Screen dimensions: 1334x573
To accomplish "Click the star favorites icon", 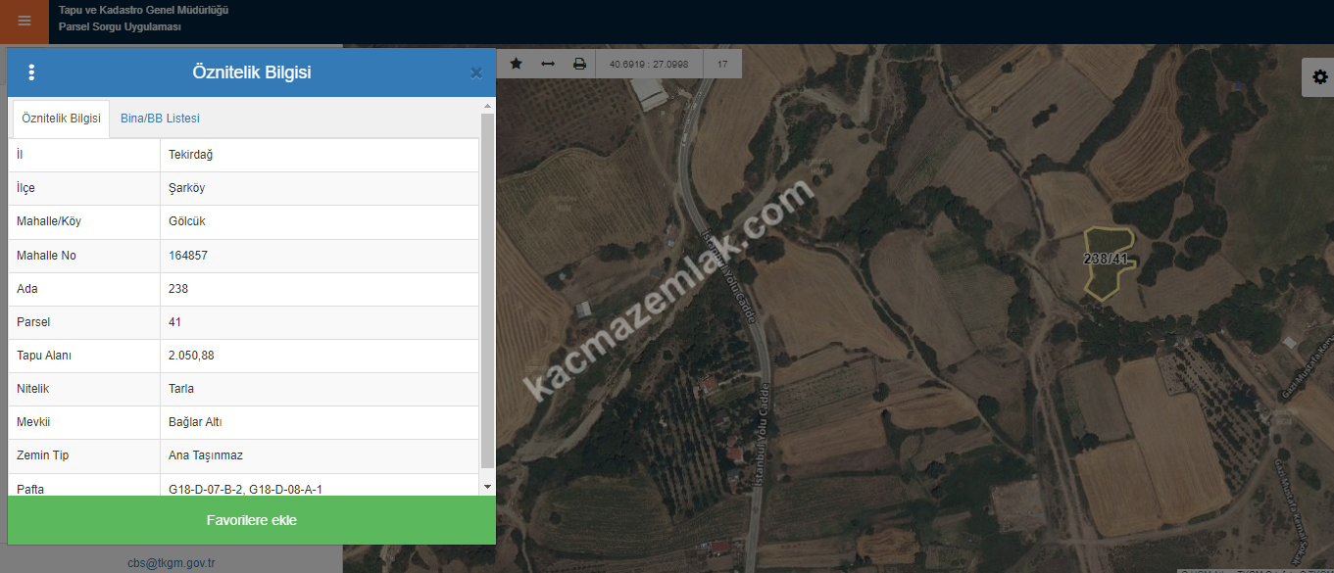I will point(517,64).
